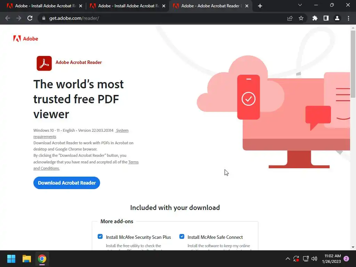Open the Windows Start menu
Screen dimensions: 356x267
(11, 259)
